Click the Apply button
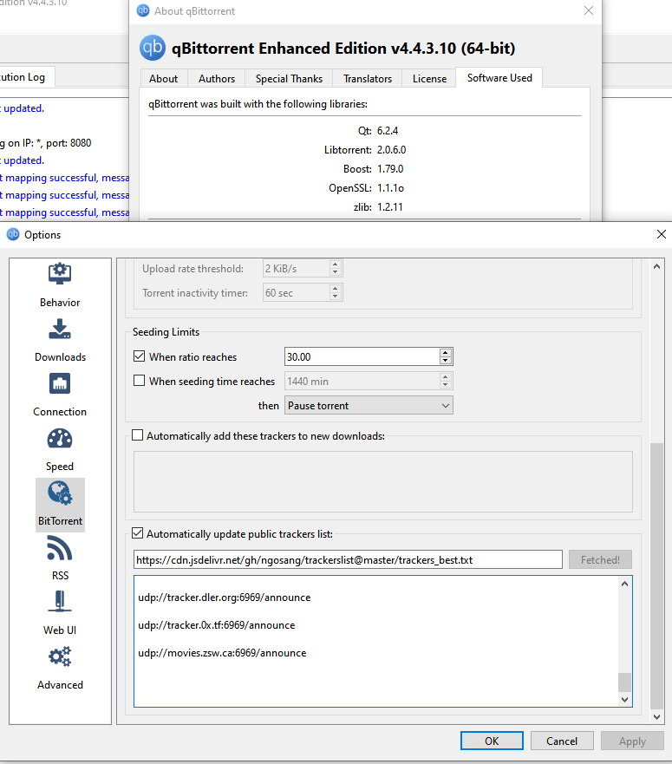 coord(632,741)
